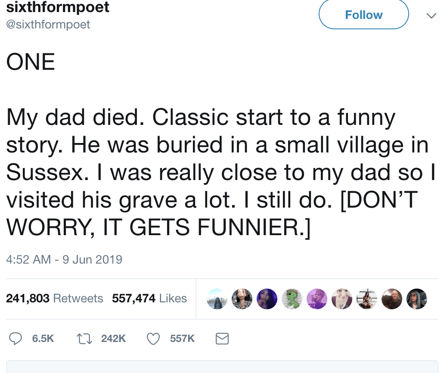
Task: Click the 242K retweet count
Action: coord(113,339)
